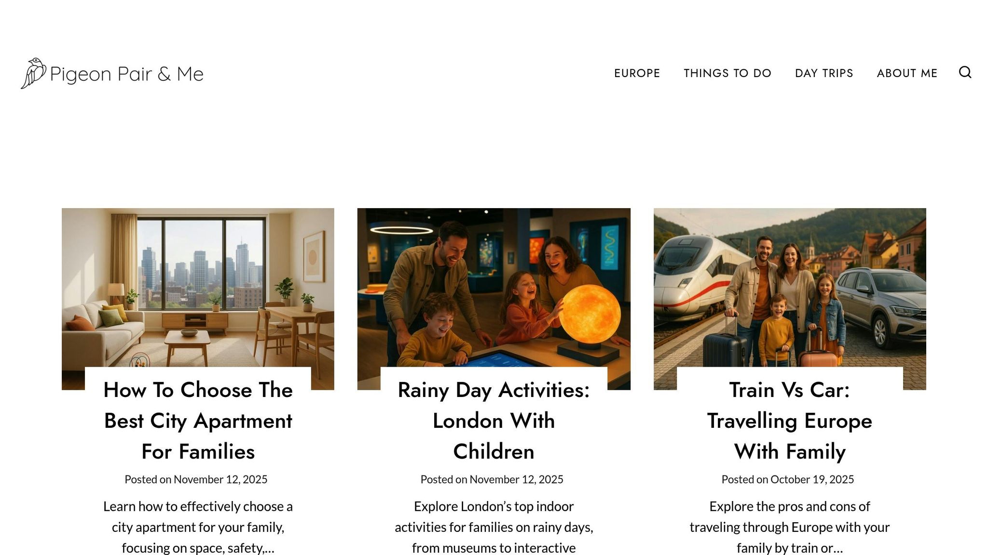Click the Europe train or car excerpt
The height and width of the screenshot is (555, 988).
pyautogui.click(x=790, y=527)
